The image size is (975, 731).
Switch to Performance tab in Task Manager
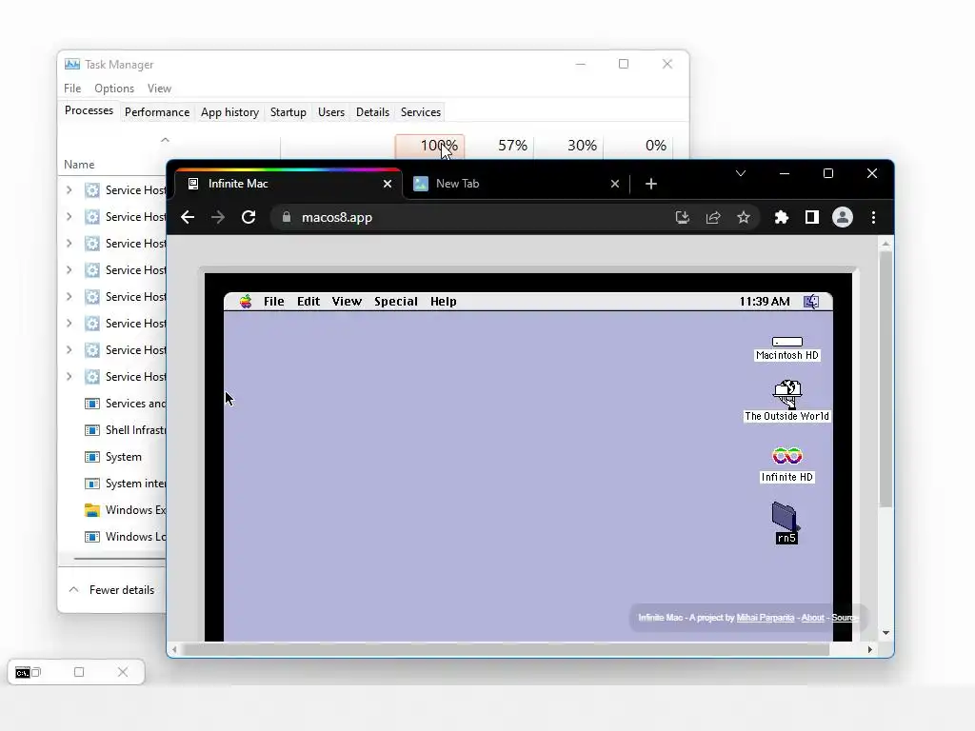tap(157, 112)
